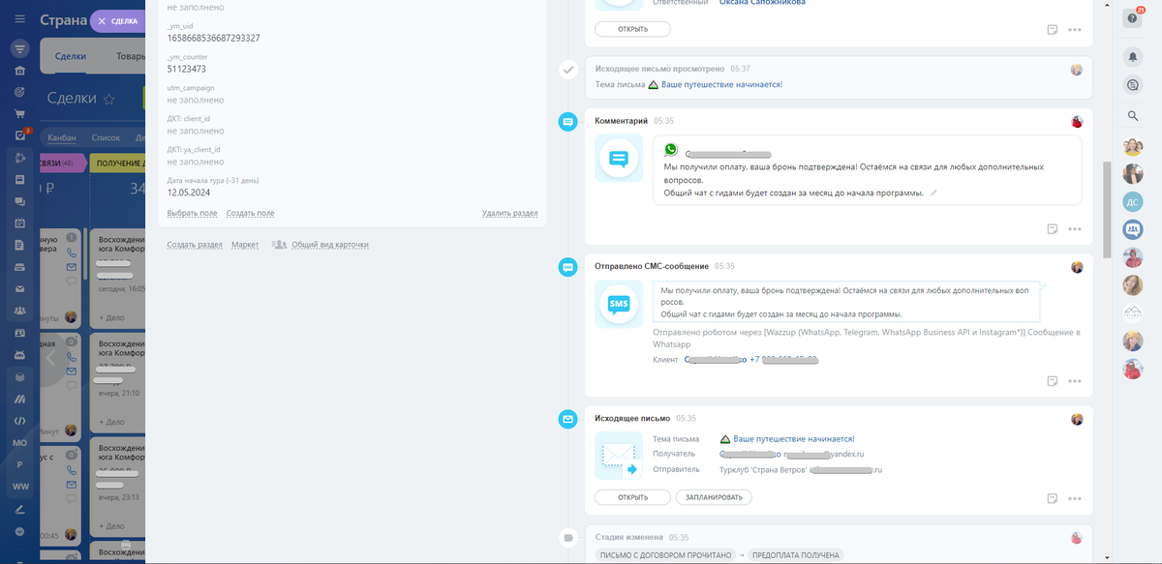Star the Сделки page as favorite

coord(109,99)
